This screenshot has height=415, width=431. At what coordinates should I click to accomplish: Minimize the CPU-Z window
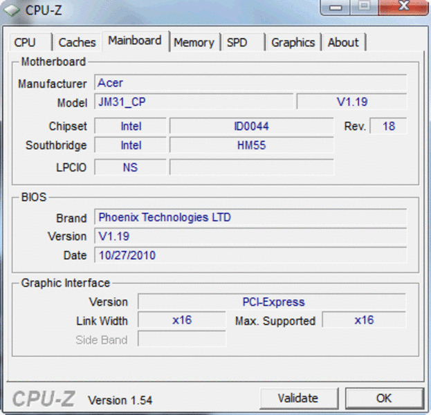coord(336,8)
